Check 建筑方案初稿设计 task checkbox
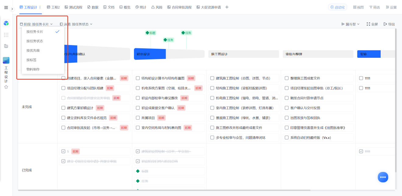 pyautogui.click(x=63, y=108)
